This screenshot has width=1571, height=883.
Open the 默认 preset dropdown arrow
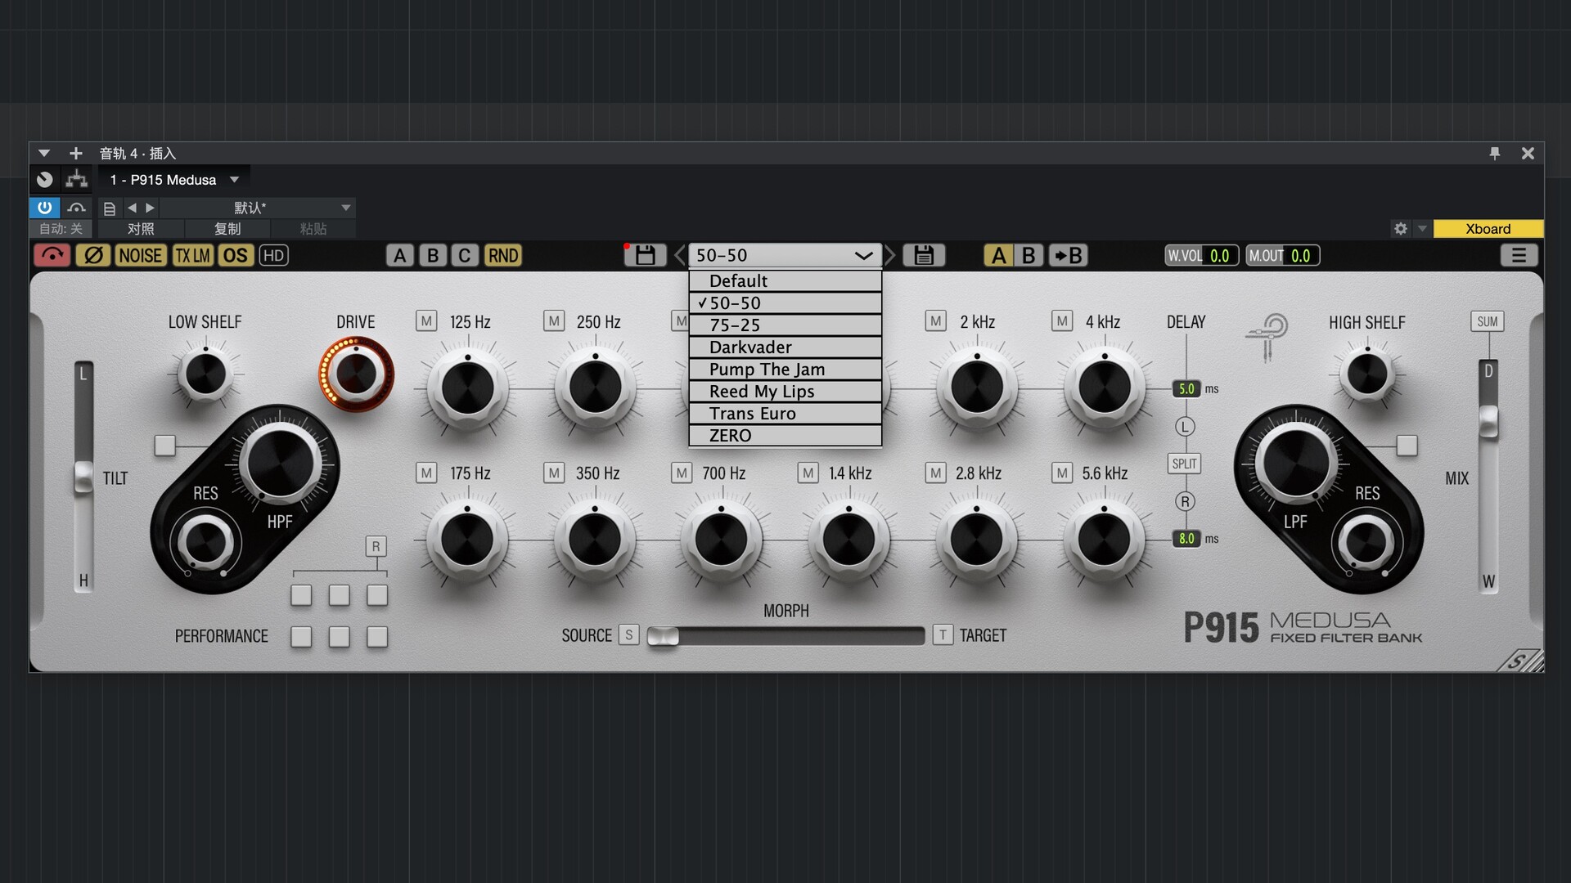(345, 208)
